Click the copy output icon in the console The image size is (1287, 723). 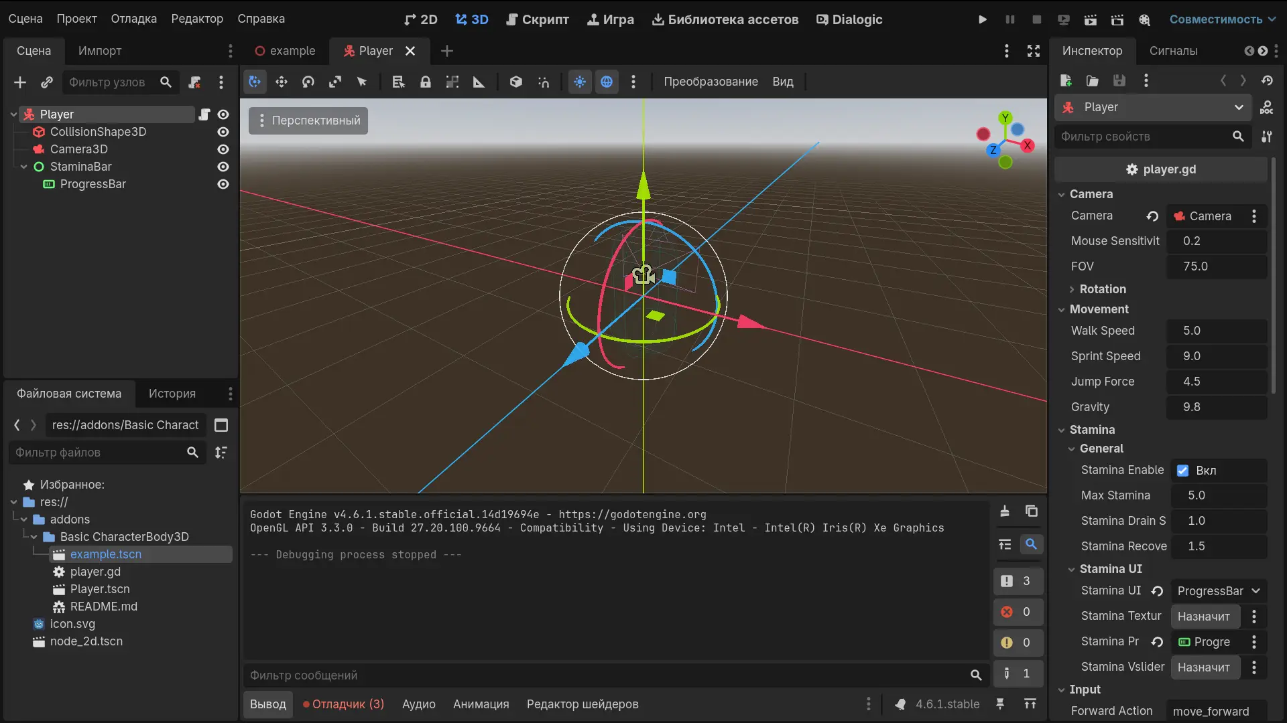(1032, 511)
